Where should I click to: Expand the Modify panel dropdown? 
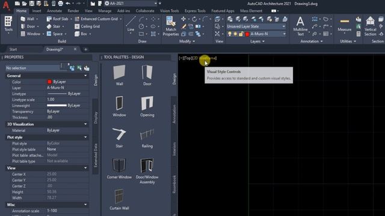(187, 41)
